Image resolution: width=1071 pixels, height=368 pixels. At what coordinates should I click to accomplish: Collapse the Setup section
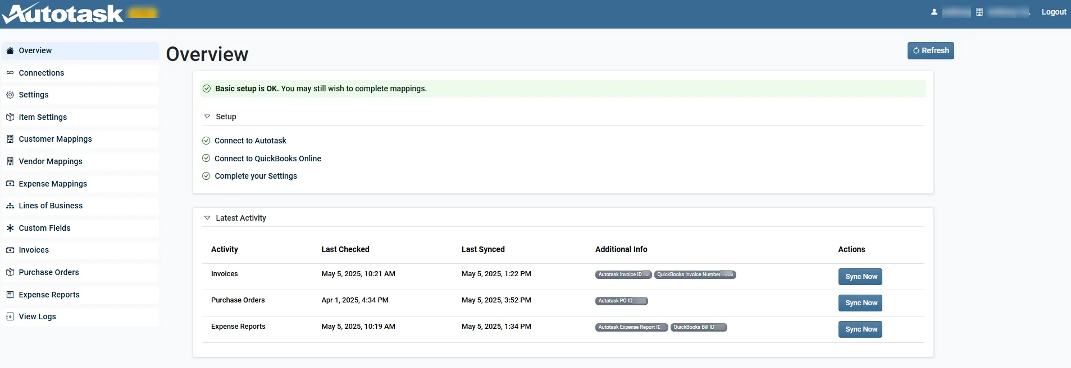pyautogui.click(x=207, y=117)
